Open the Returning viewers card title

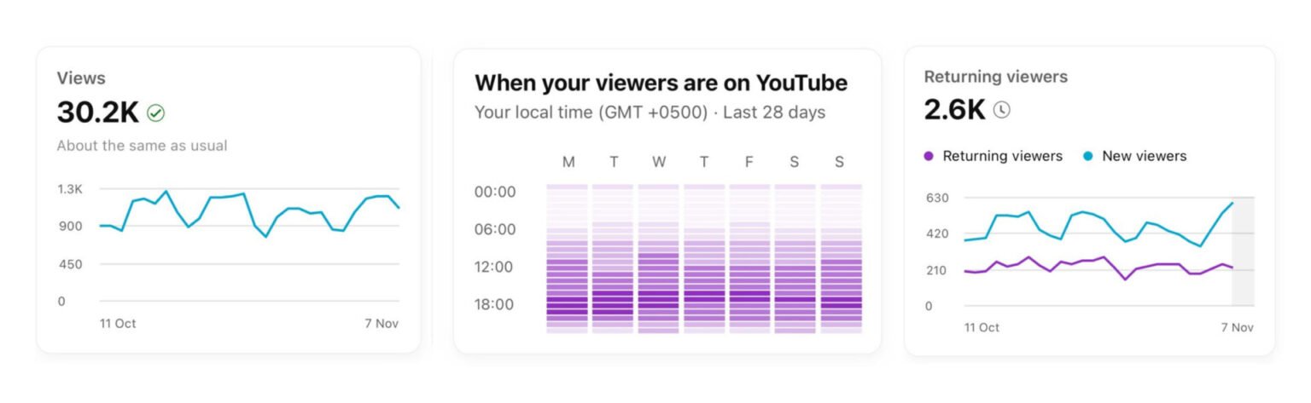pyautogui.click(x=995, y=77)
